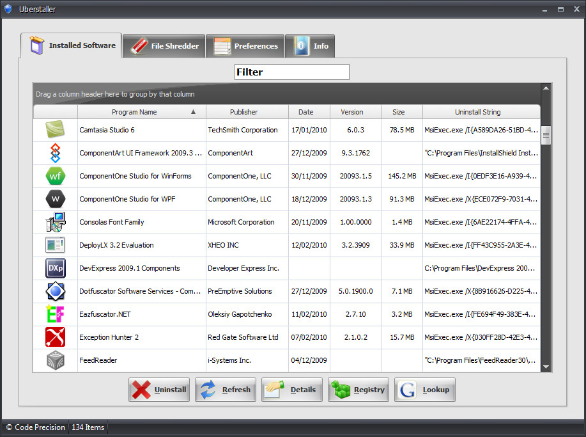Click publisher Developer Express Inc.
The height and width of the screenshot is (437, 586).
pyautogui.click(x=243, y=268)
